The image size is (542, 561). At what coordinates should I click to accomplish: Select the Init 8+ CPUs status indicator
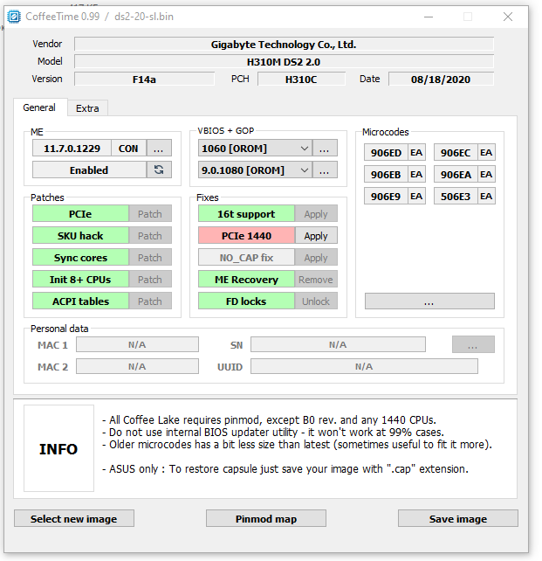tap(80, 279)
